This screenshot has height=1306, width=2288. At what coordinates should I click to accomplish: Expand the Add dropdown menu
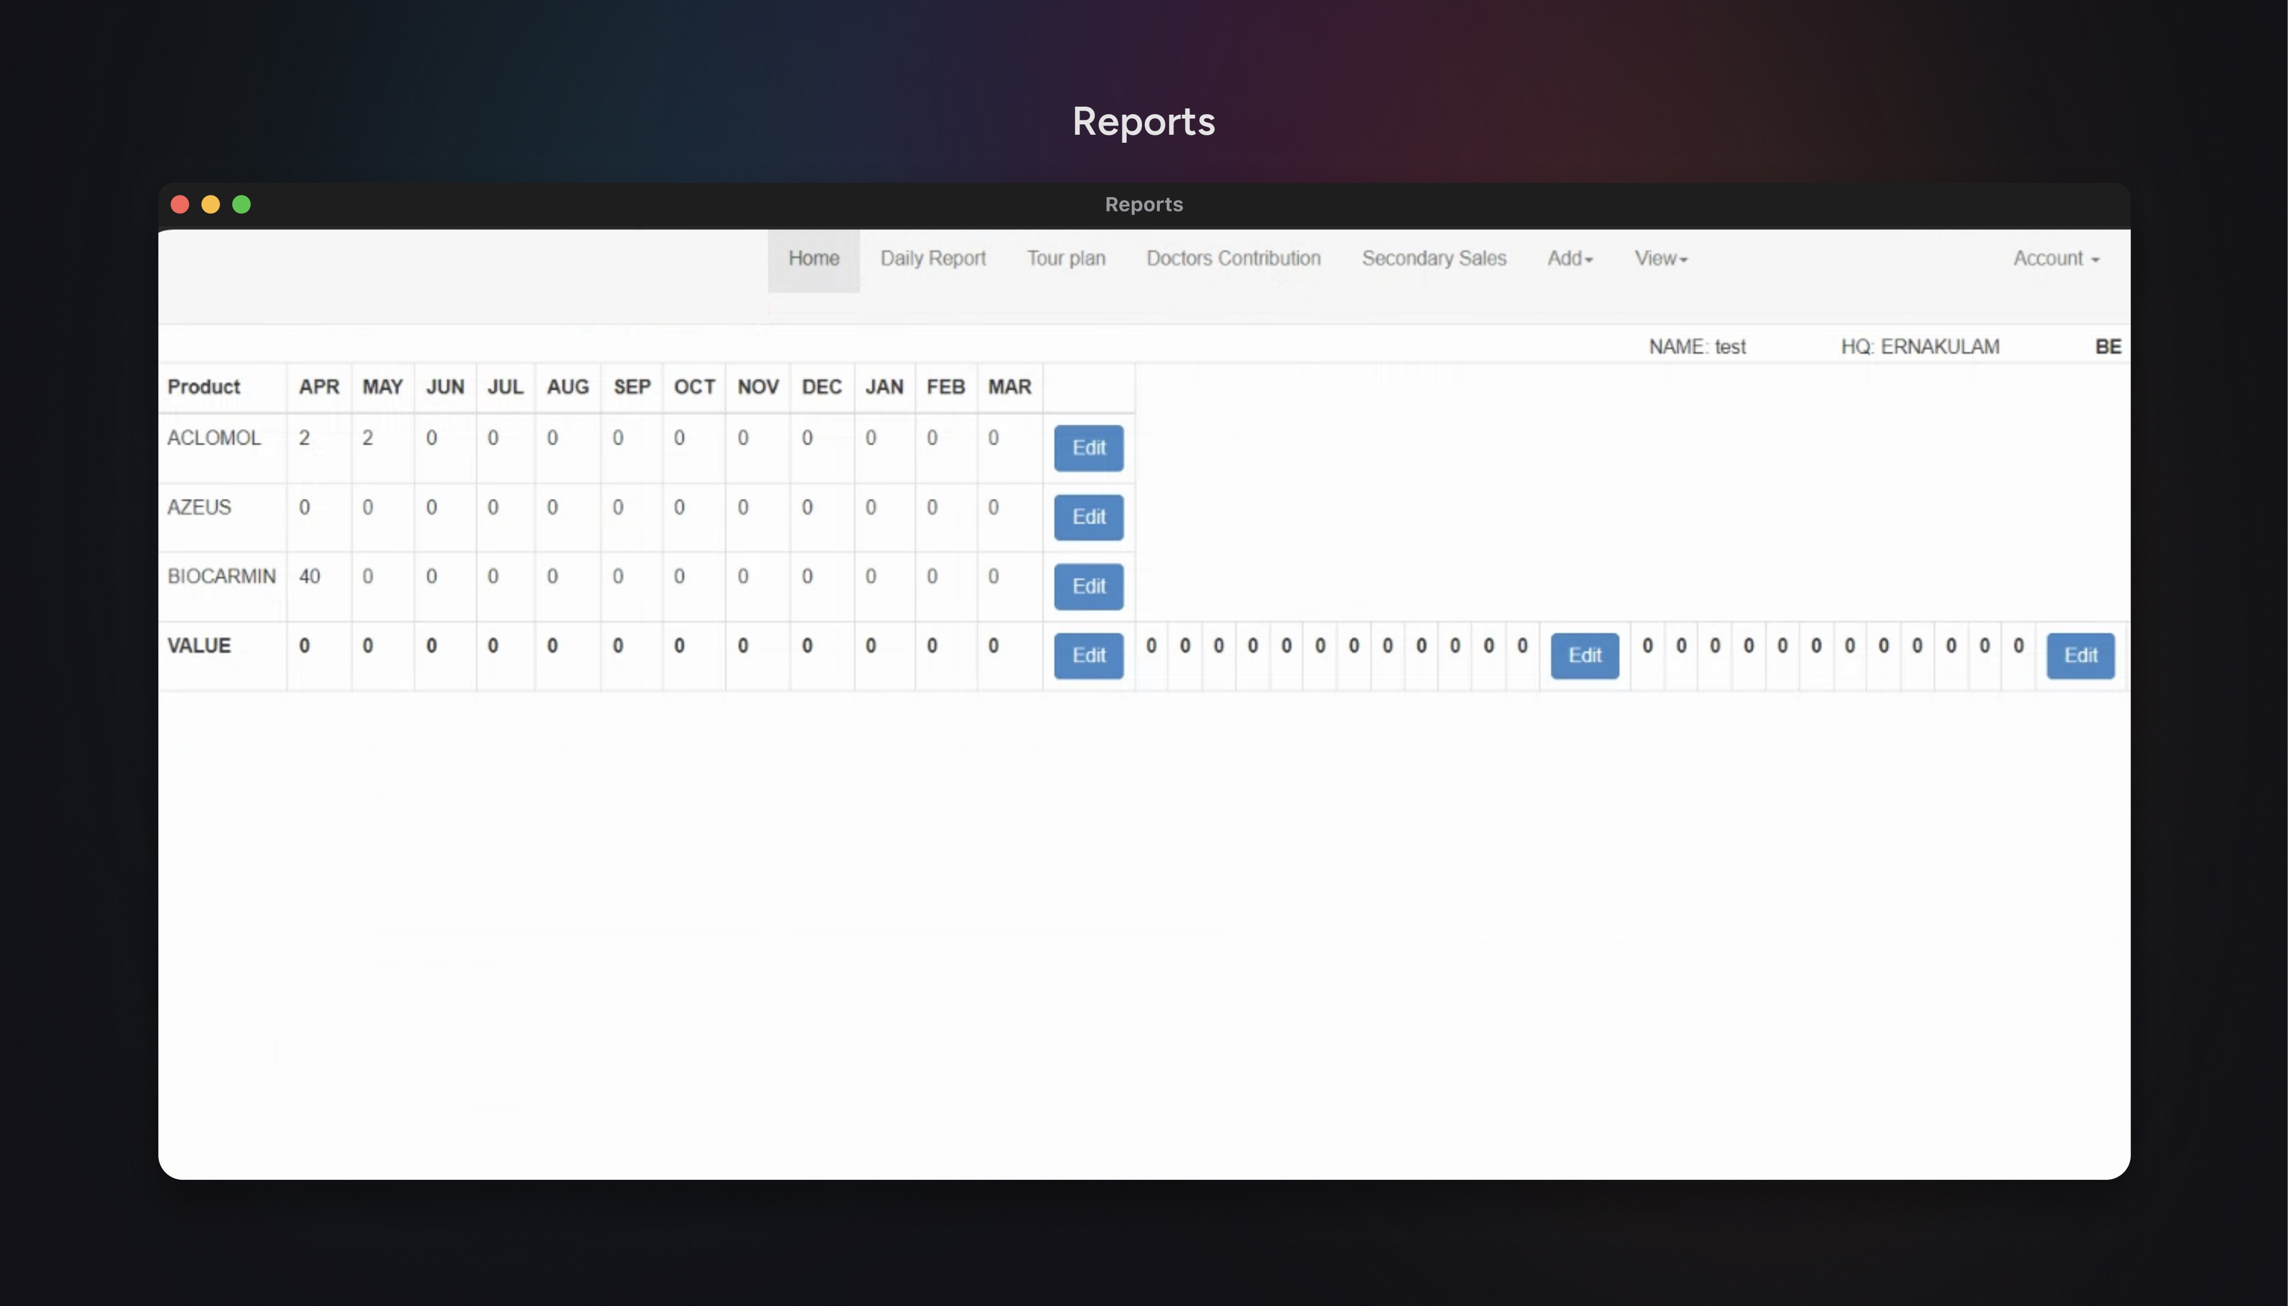[x=1569, y=259]
